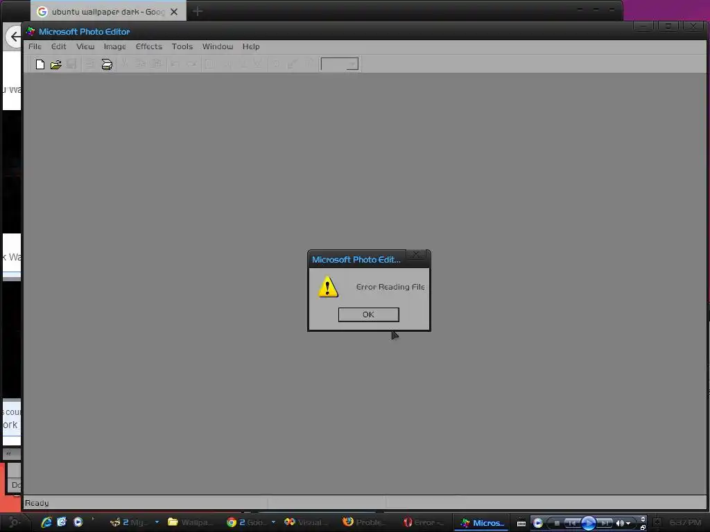Open the Effects menu
710x532 pixels.
click(x=149, y=46)
